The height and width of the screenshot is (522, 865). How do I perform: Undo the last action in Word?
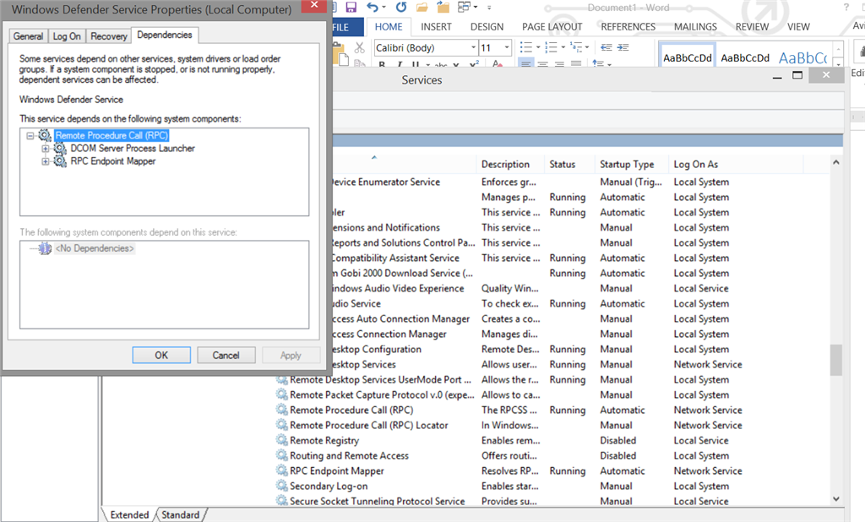point(373,7)
